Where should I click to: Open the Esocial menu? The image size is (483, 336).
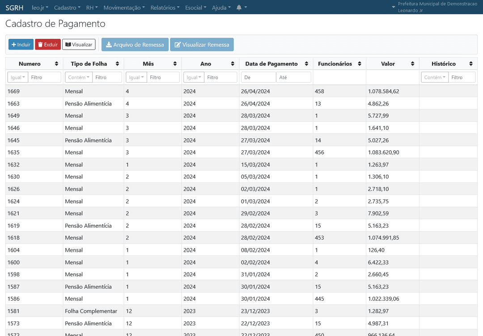pos(195,8)
